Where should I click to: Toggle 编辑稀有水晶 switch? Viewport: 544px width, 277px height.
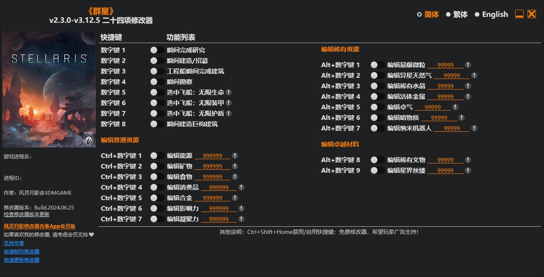tap(377, 86)
